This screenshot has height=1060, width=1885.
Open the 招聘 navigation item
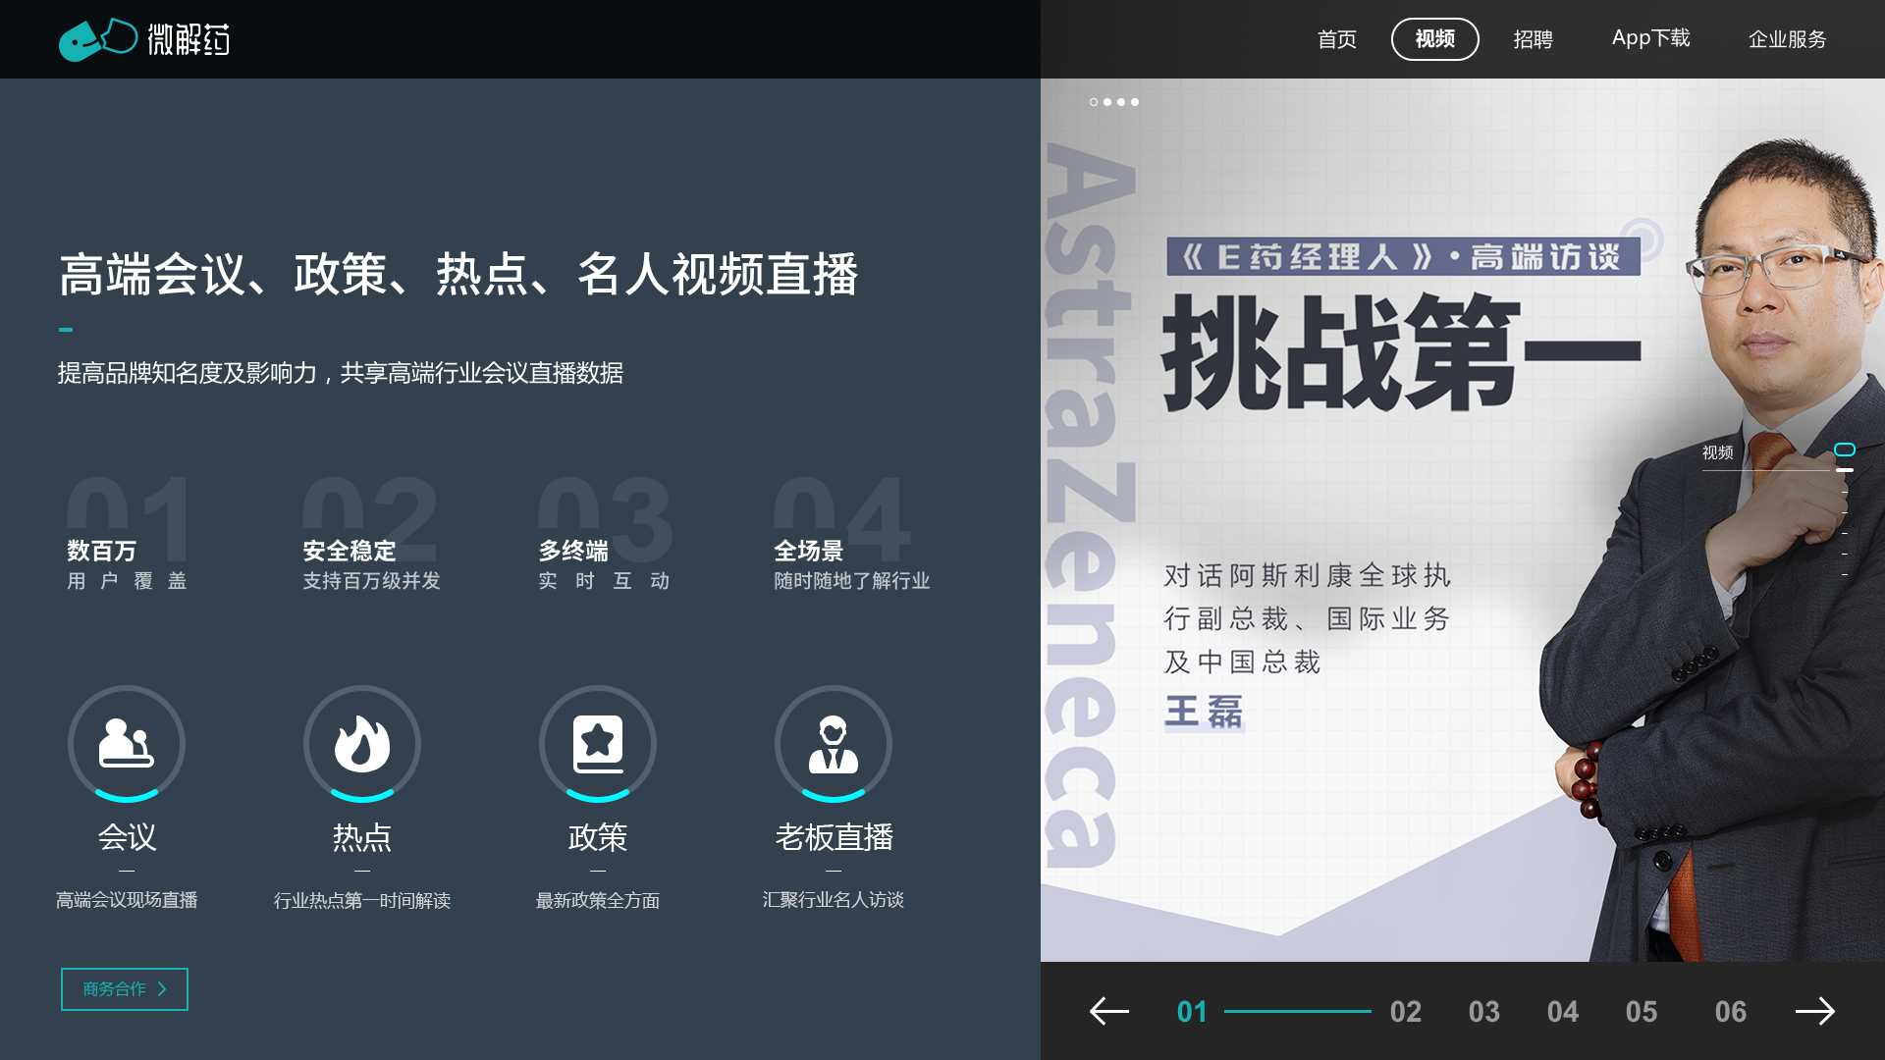(1533, 39)
